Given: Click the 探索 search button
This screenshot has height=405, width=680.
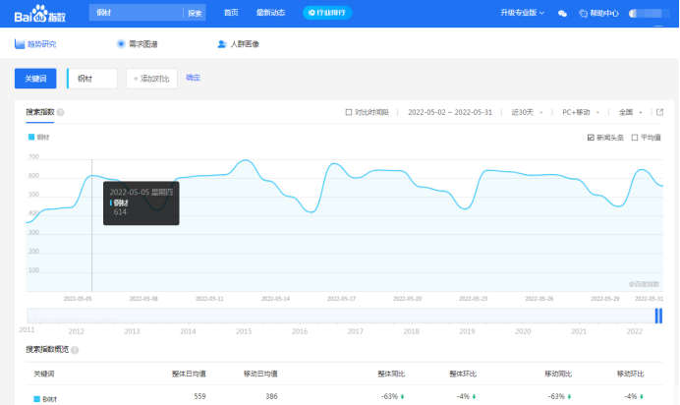Looking at the screenshot, I should (x=195, y=13).
